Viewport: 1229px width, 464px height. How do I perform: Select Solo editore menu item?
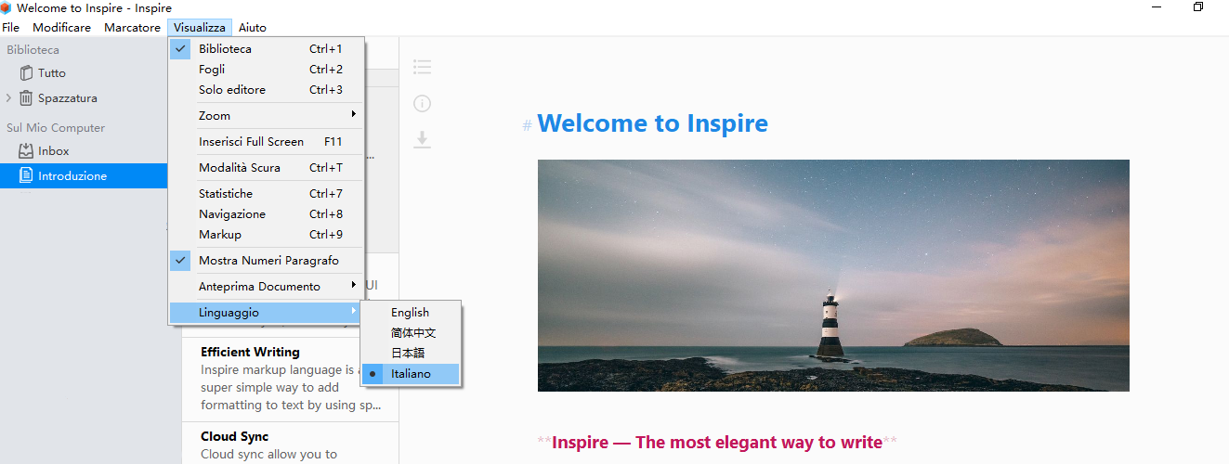(267, 90)
